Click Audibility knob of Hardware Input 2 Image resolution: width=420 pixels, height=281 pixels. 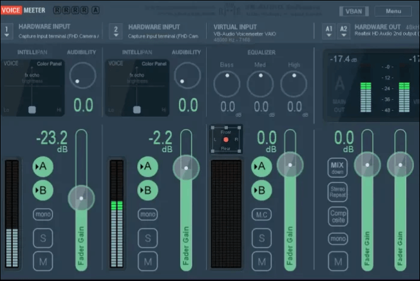(x=187, y=76)
